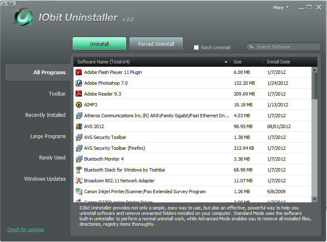Image resolution: width=327 pixels, height=242 pixels.
Task: Select Broadcom 802.11 Network Adapter name
Action: (119, 181)
